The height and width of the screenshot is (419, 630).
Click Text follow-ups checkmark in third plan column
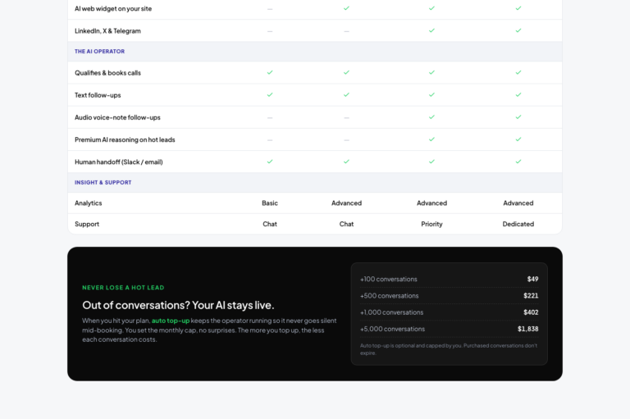[x=431, y=95]
